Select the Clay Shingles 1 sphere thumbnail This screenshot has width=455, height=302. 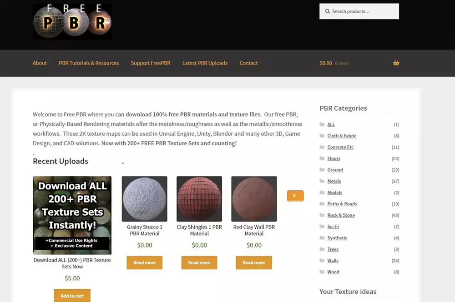coord(199,199)
